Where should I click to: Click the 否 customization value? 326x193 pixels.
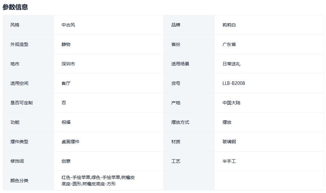pos(64,103)
